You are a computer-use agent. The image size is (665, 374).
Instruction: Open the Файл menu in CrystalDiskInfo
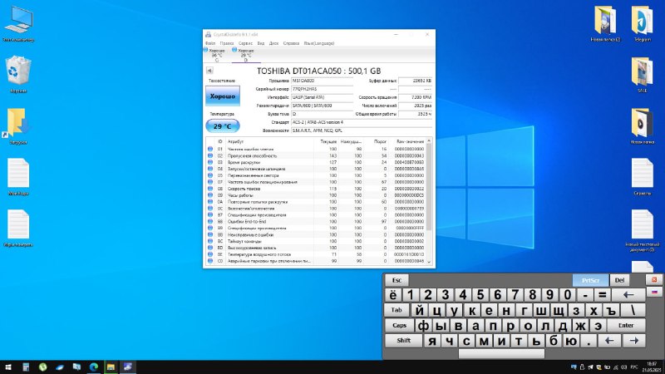point(210,43)
